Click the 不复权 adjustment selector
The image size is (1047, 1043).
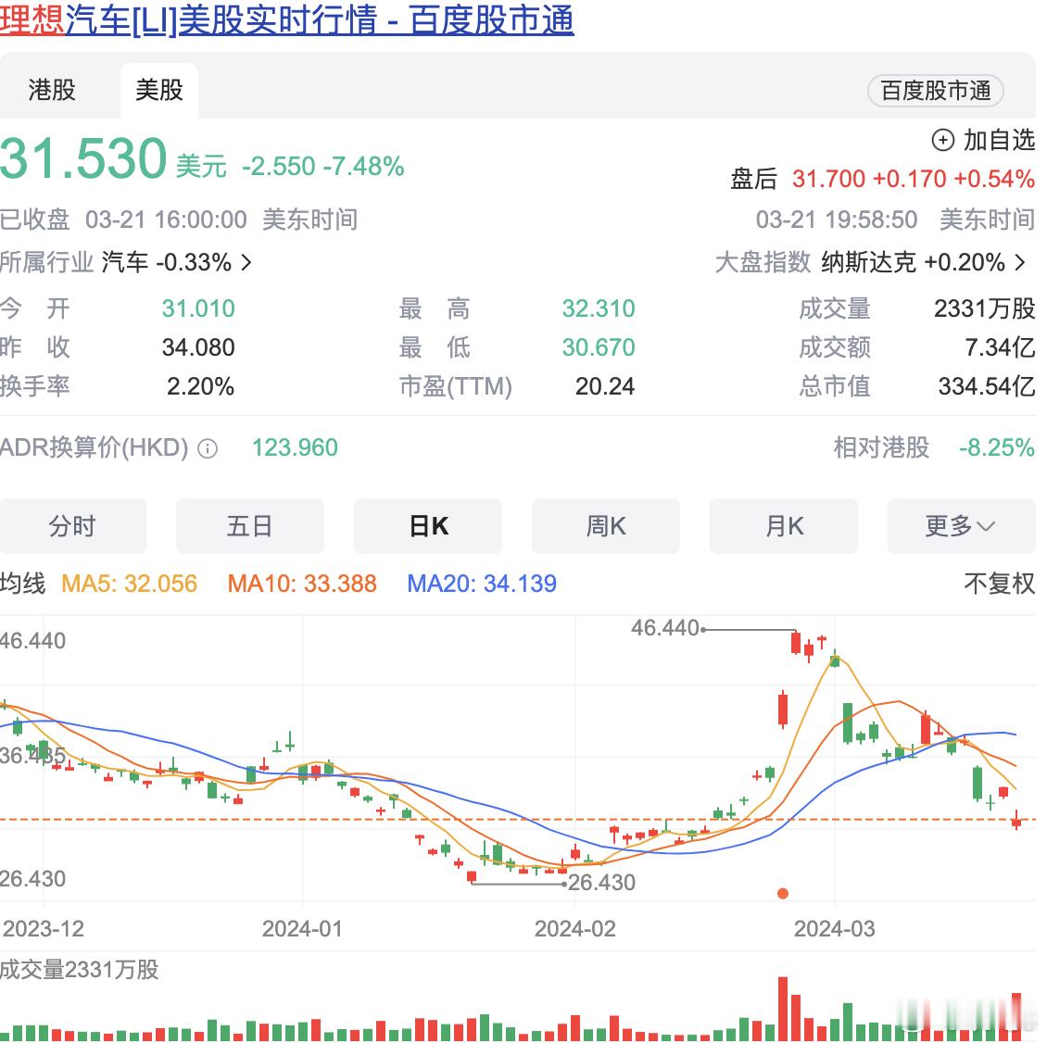999,584
